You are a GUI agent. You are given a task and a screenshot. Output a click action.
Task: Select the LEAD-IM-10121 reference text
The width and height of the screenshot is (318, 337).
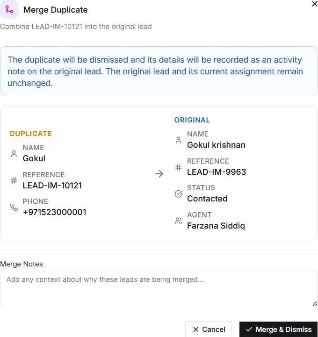pos(52,186)
